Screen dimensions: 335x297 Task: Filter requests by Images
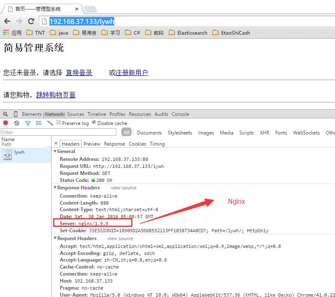[x=206, y=133]
